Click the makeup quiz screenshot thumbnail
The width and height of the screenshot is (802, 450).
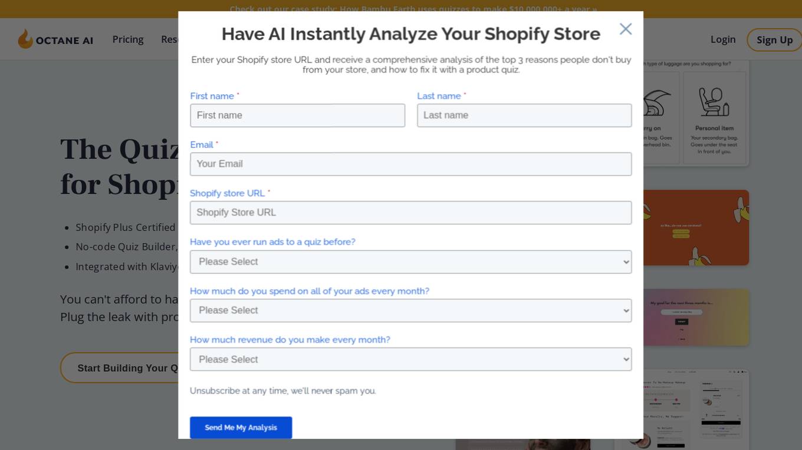[682, 409]
